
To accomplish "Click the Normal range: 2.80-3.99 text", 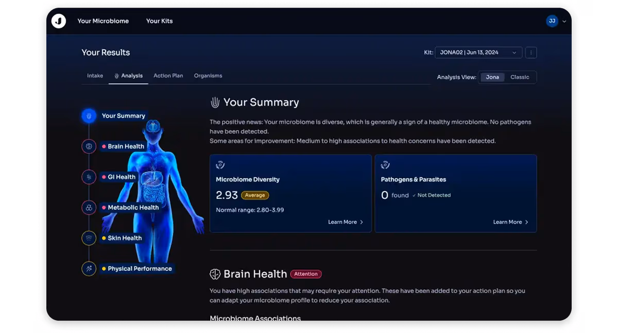I will tap(250, 210).
